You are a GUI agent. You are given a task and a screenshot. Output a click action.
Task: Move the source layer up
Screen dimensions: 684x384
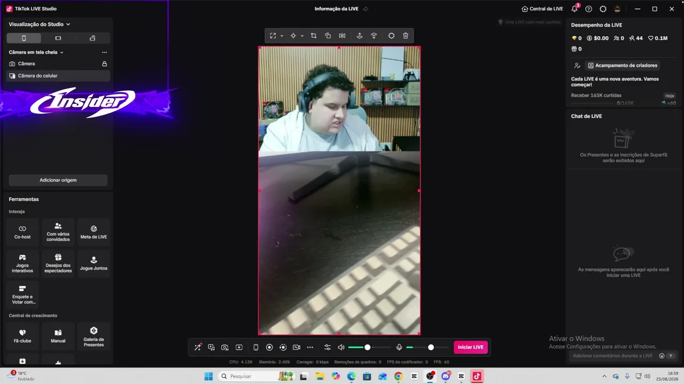(x=360, y=36)
